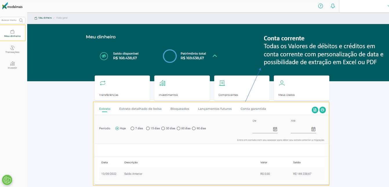
Task: Select the 15 dias period
Action: pyautogui.click(x=148, y=128)
